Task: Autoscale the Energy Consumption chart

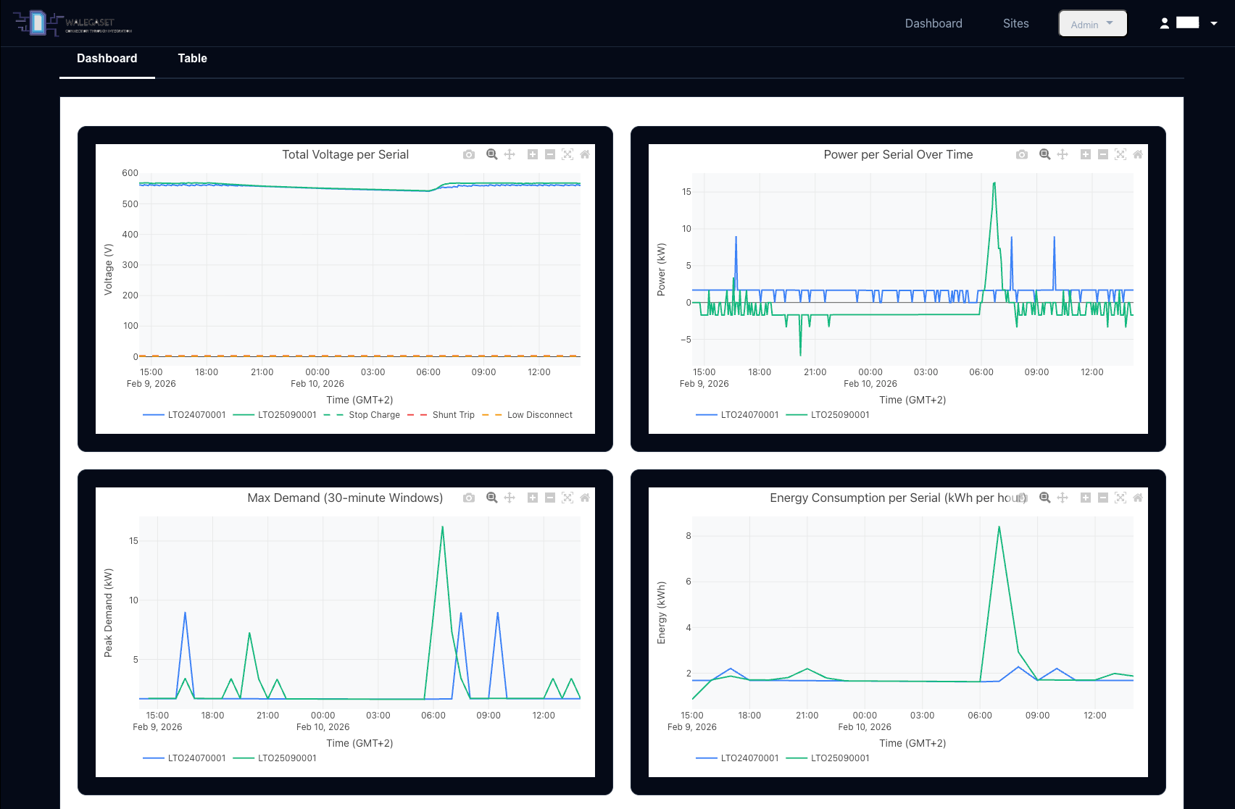Action: point(1120,498)
